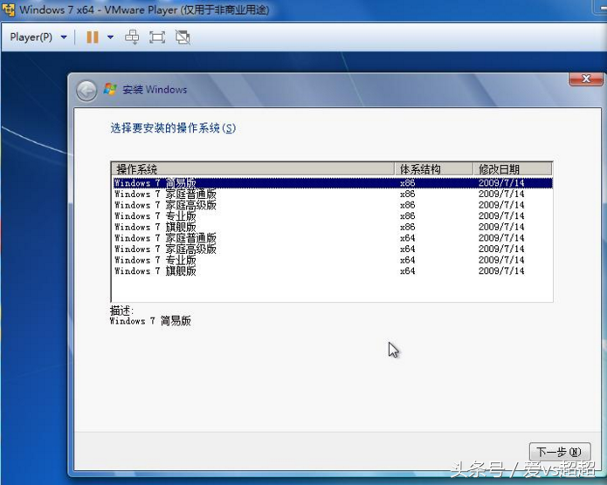The width and height of the screenshot is (607, 485).
Task: Click the description text Windows 7 简易版
Action: (x=150, y=321)
